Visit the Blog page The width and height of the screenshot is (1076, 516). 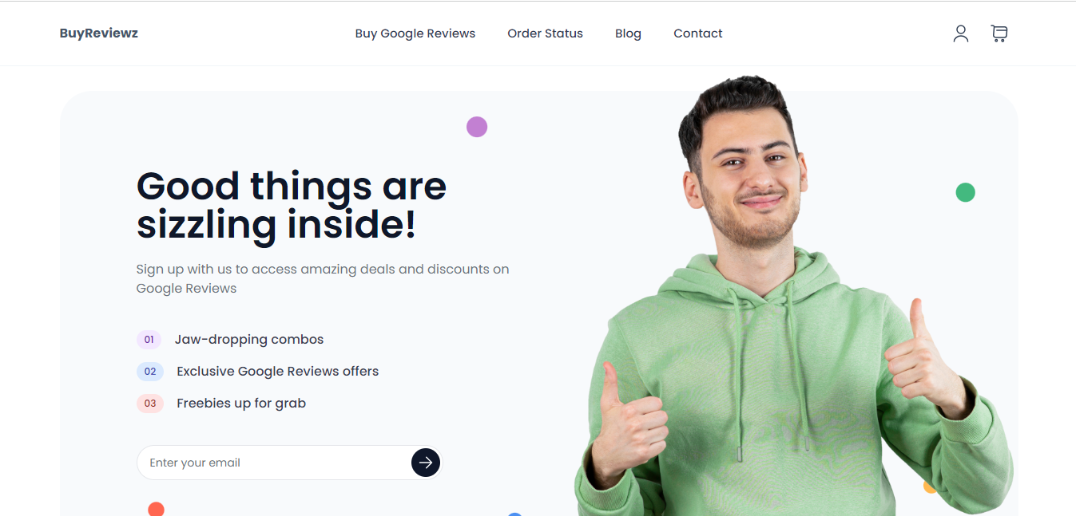[628, 33]
